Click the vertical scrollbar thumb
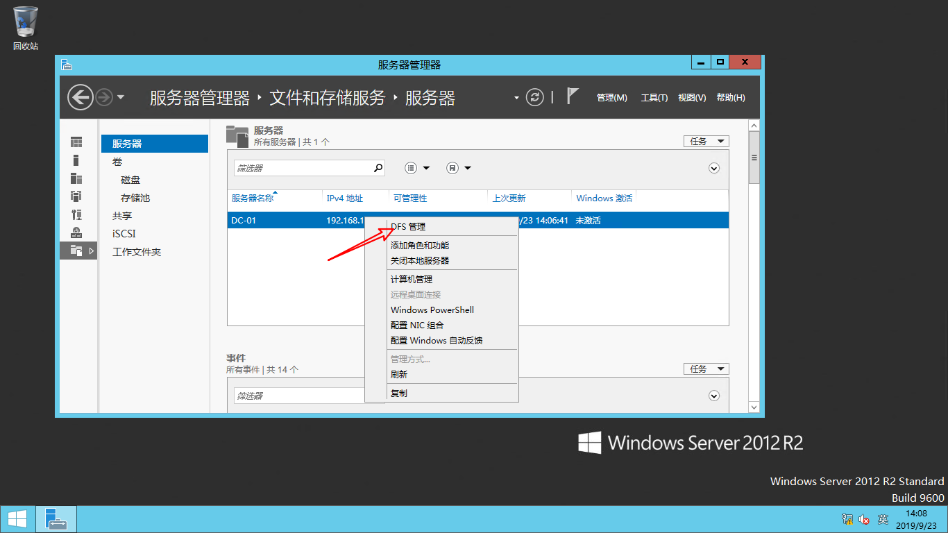The height and width of the screenshot is (533, 948). [754, 157]
